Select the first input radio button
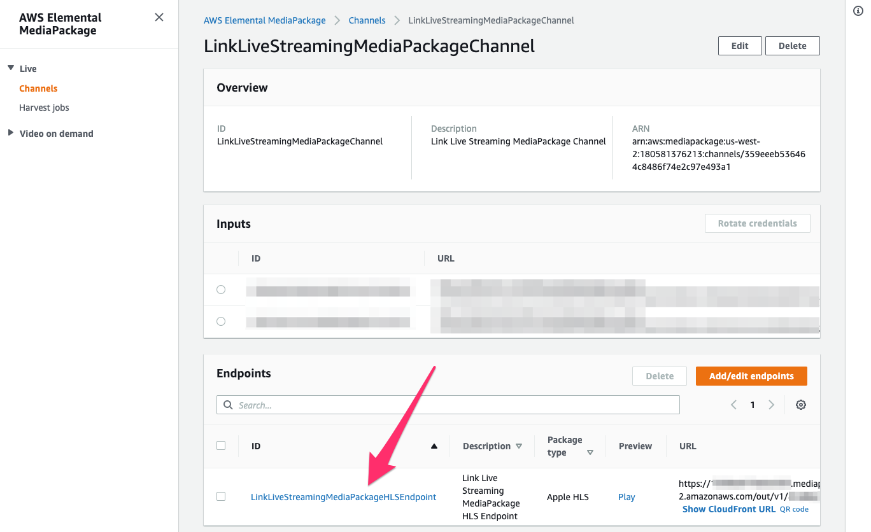Viewport: 871px width, 532px height. [221, 289]
